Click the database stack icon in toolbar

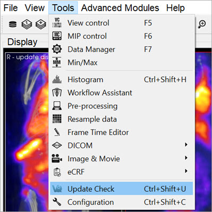click(x=13, y=24)
